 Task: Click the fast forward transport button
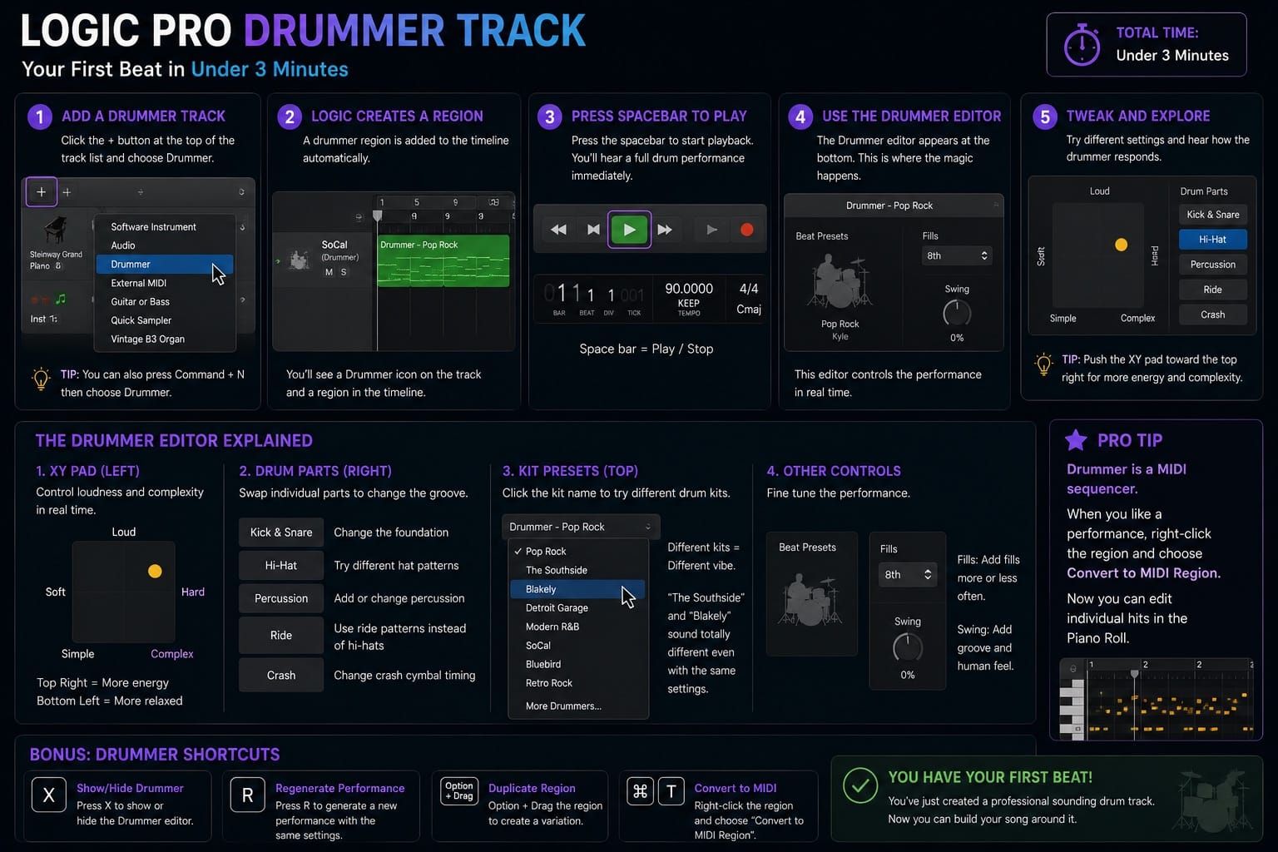665,230
